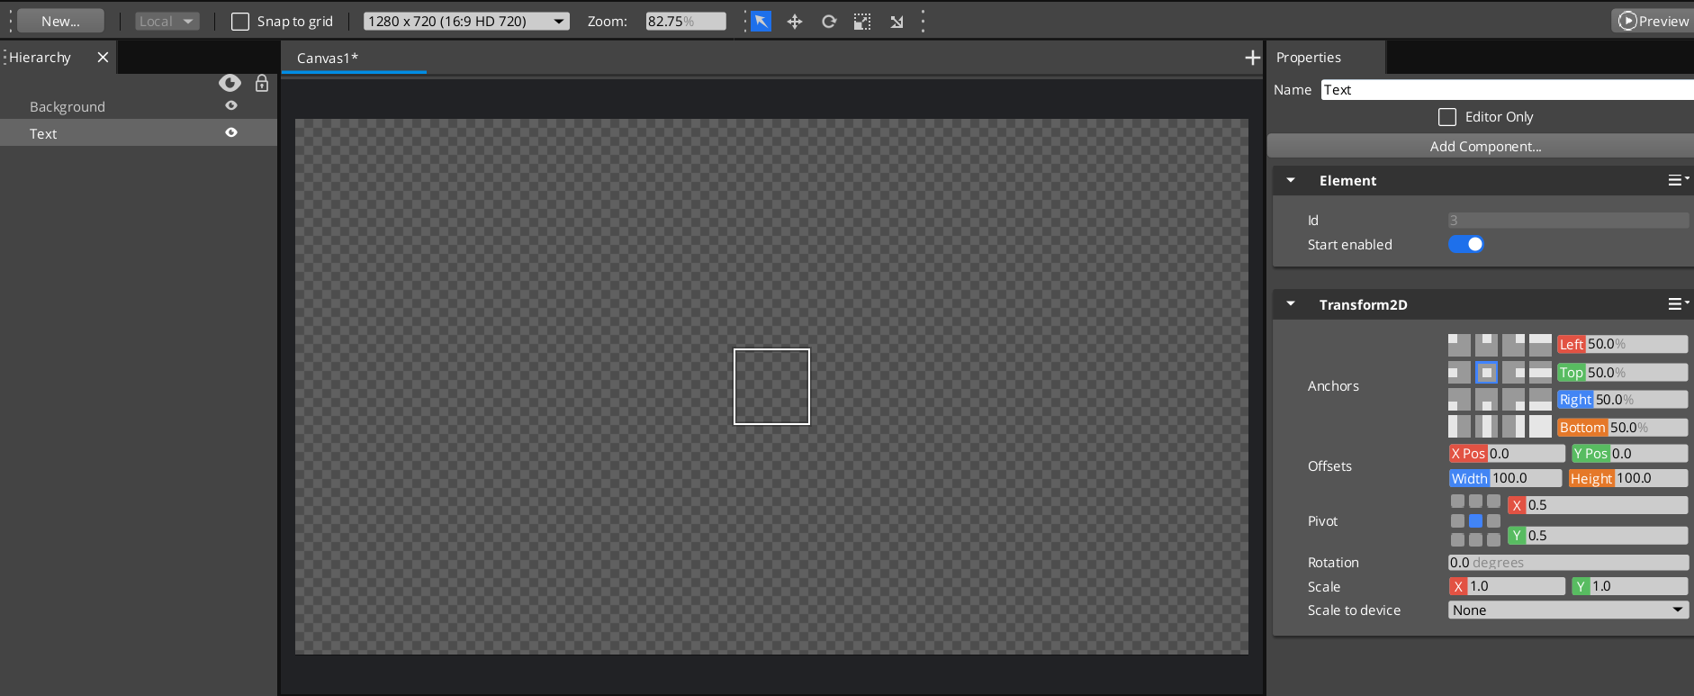Set pivot preset to top-right
The width and height of the screenshot is (1694, 696).
pyautogui.click(x=1493, y=502)
